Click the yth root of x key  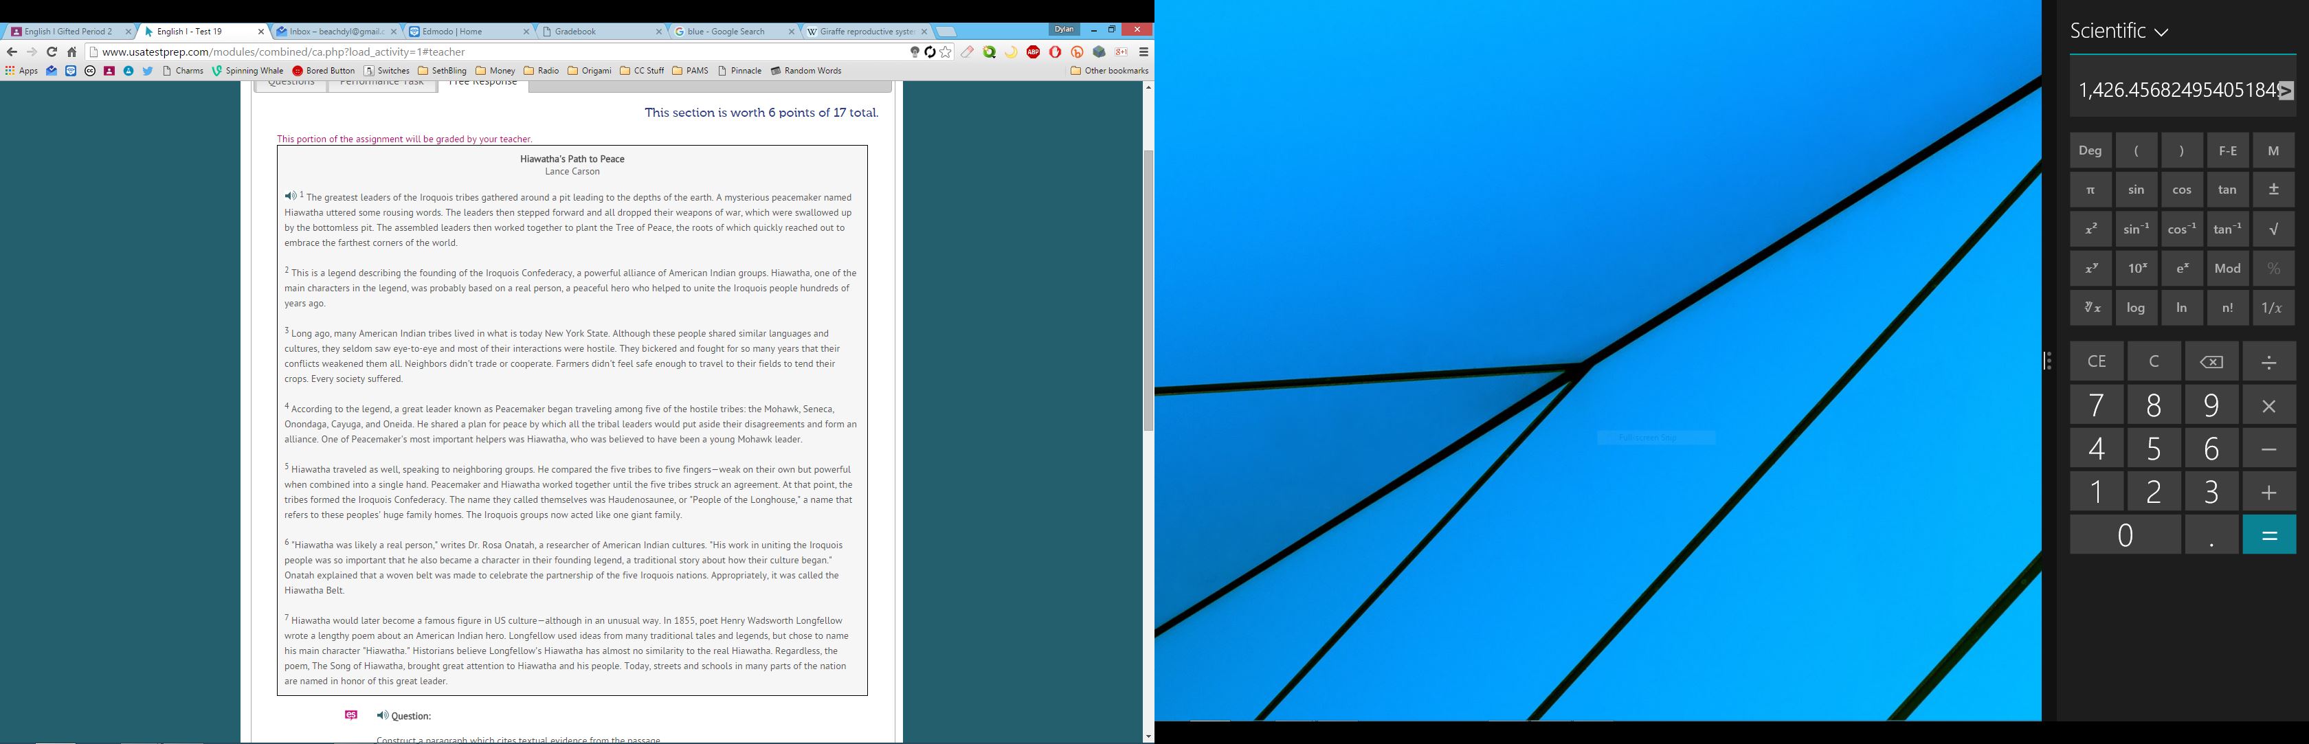(2090, 308)
